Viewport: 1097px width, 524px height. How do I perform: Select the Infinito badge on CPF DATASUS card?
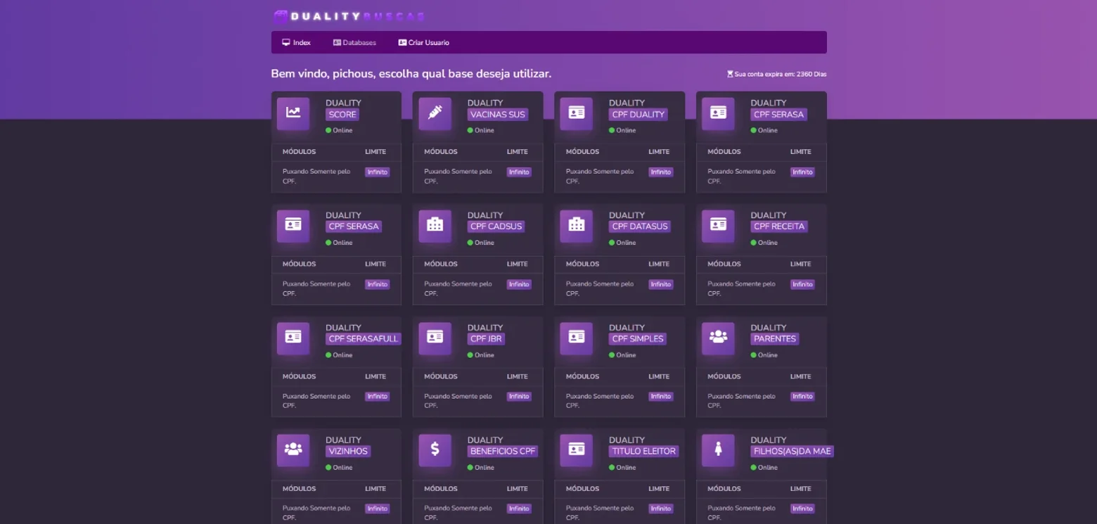661,285
